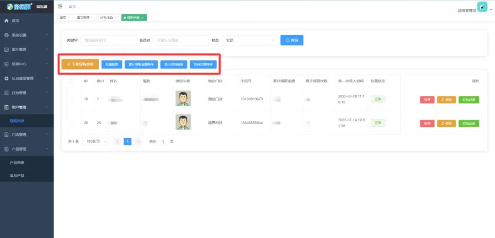Click the 系统设置 gear icon in sidebar

(x=6, y=35)
